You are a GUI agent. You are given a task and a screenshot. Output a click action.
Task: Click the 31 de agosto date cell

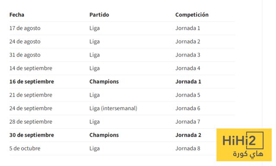25,55
